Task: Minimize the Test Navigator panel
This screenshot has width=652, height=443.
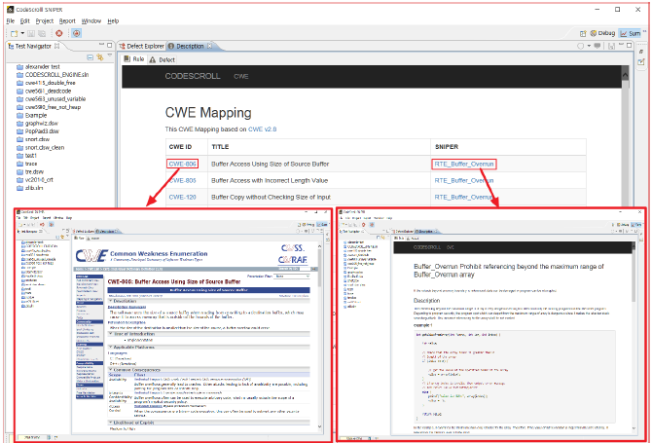Action: (x=101, y=45)
